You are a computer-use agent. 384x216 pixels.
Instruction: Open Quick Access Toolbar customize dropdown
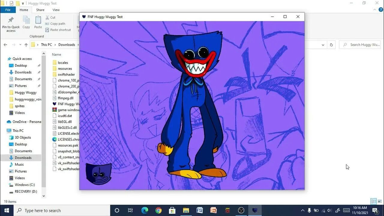coord(23,3)
